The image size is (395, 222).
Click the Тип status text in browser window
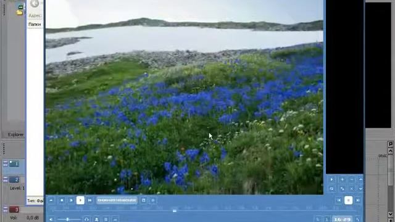35,201
